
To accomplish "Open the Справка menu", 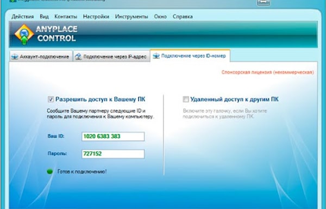I will [x=183, y=16].
